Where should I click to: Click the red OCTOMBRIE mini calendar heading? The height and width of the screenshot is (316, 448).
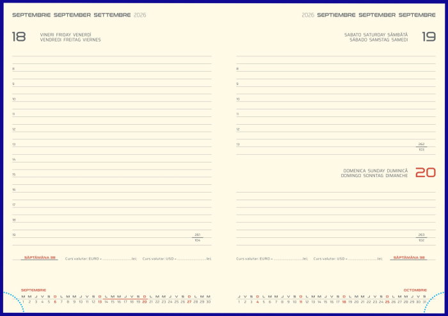[415, 290]
